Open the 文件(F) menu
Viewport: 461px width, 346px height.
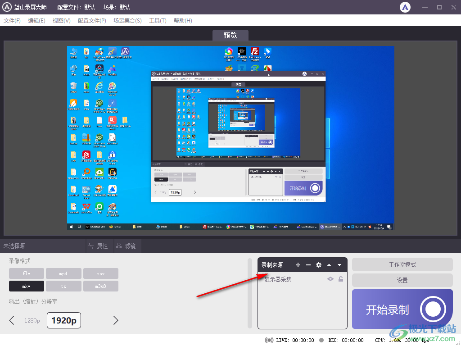click(x=12, y=21)
